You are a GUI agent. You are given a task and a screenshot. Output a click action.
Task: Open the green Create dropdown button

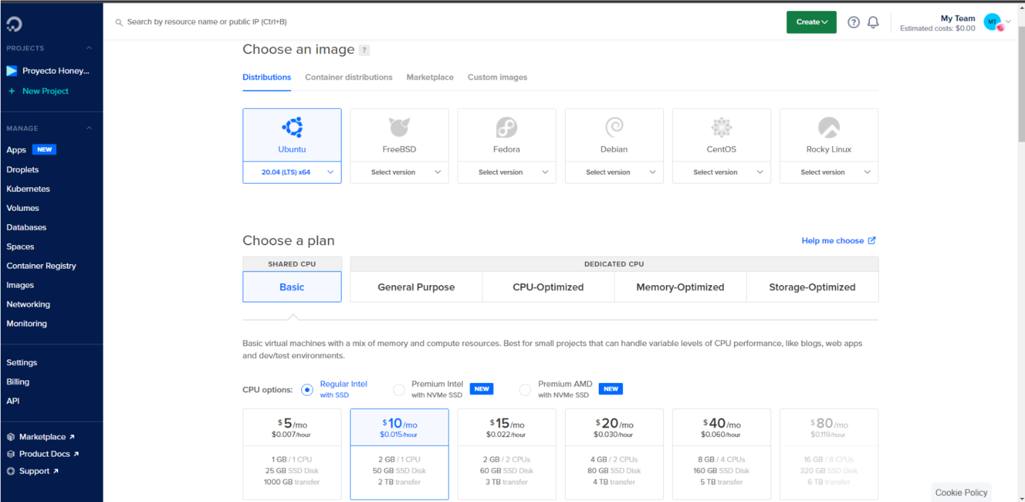coord(811,22)
